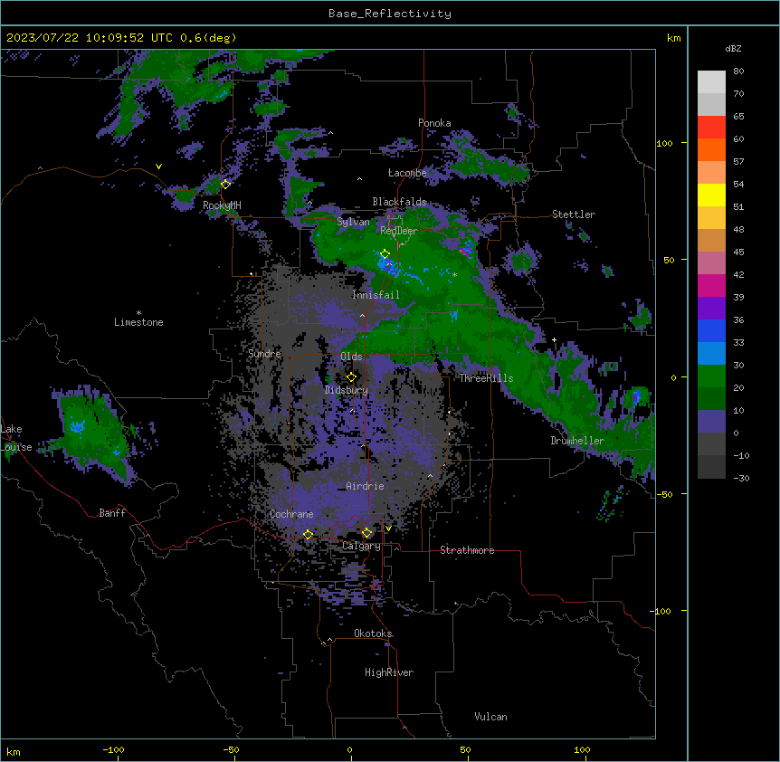Click the yellow diamond marker near RockyMH
This screenshot has width=780, height=762.
point(225,184)
